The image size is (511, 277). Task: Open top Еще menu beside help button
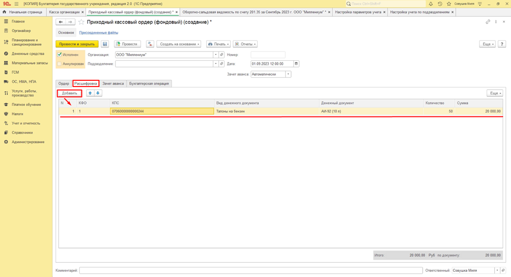(487, 44)
